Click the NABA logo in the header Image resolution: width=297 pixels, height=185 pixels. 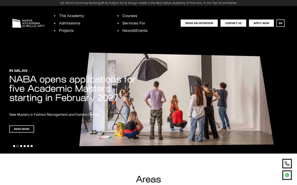(x=28, y=23)
